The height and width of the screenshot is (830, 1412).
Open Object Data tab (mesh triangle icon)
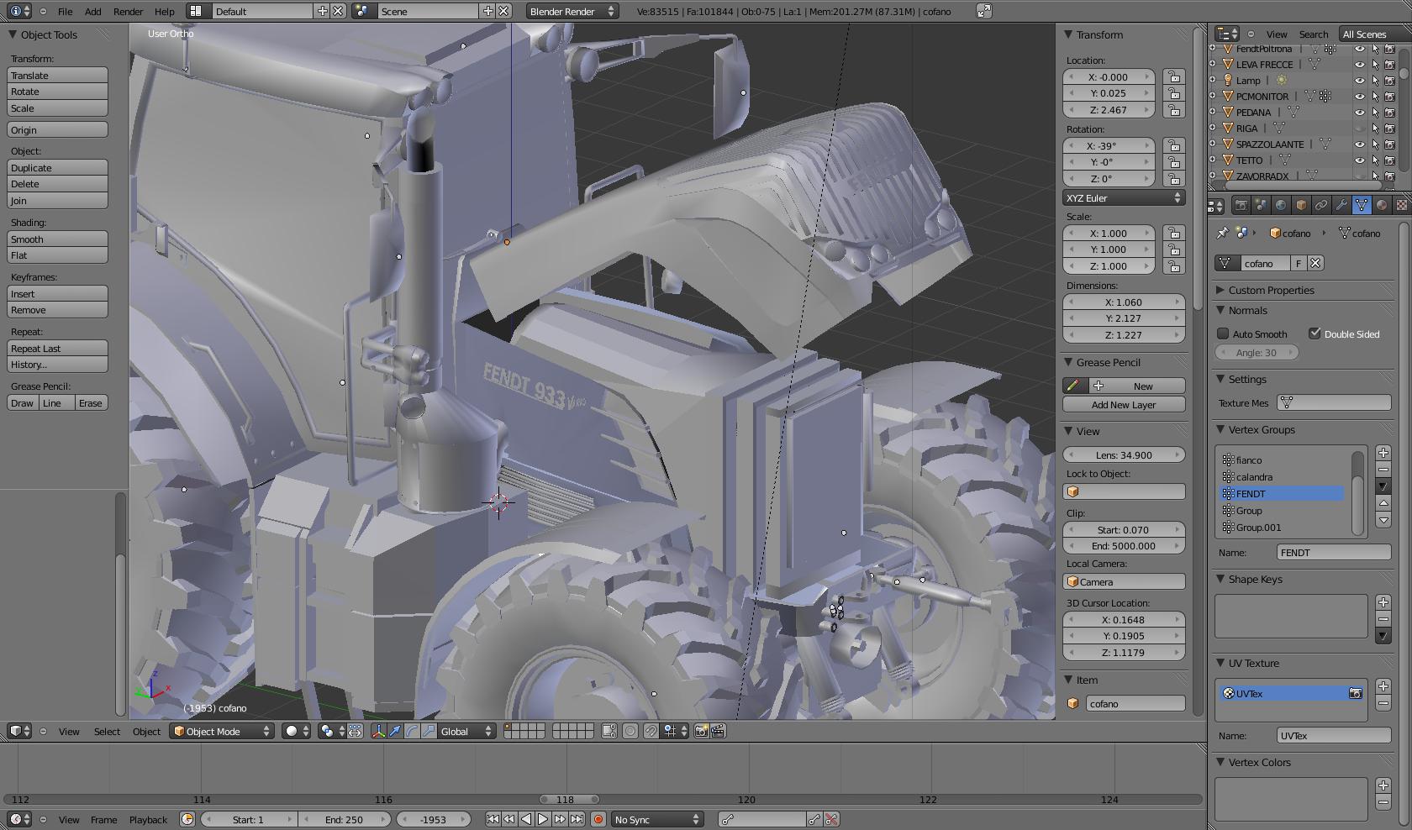coord(1362,205)
